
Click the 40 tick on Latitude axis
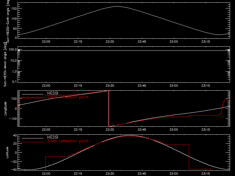click(15, 136)
